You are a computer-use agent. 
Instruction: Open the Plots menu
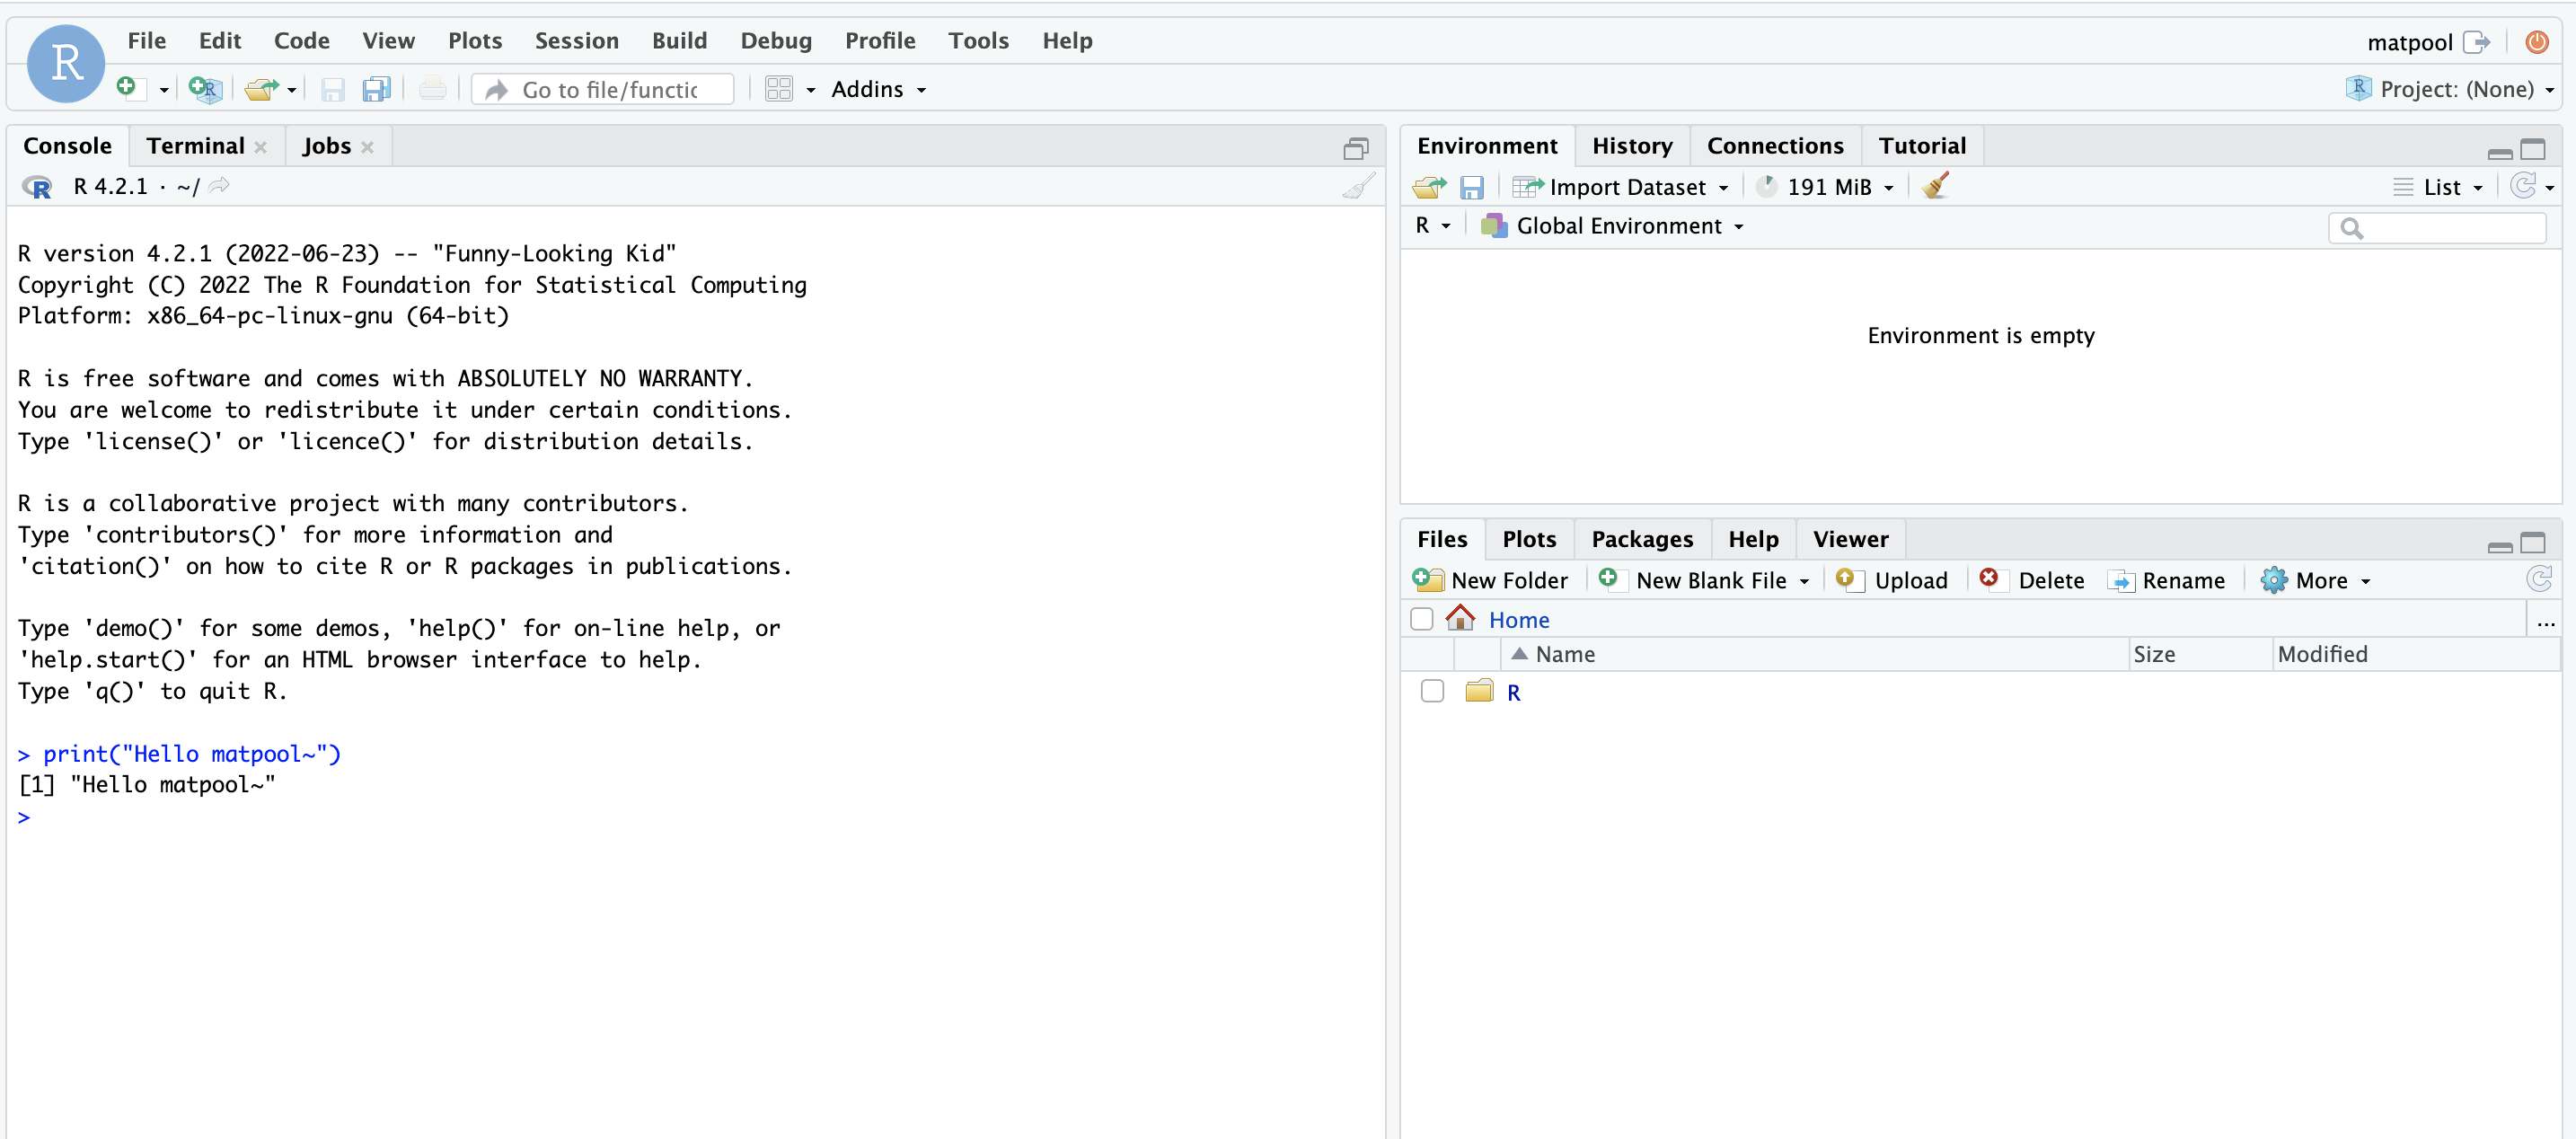(475, 40)
